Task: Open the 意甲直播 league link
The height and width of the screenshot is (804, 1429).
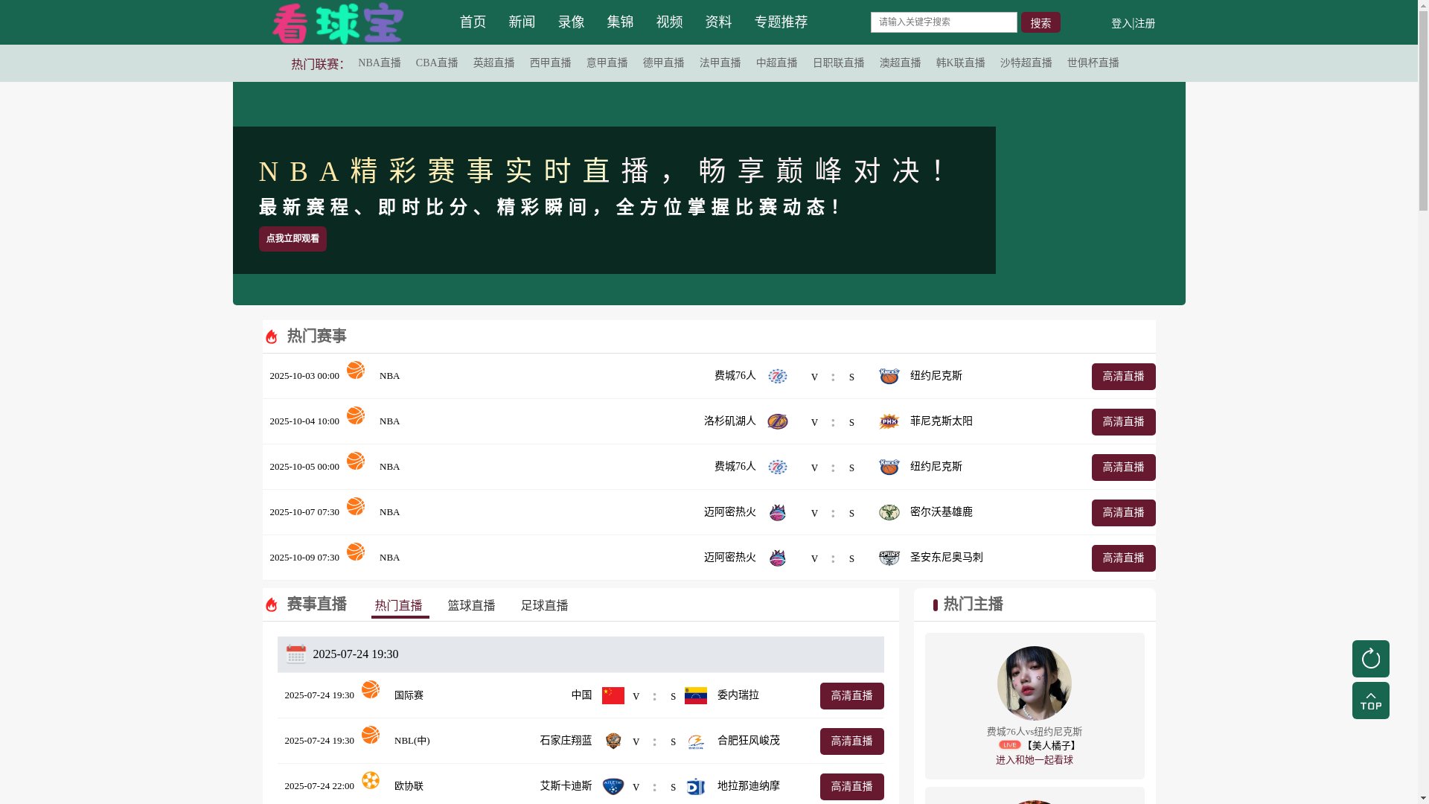Action: point(607,63)
